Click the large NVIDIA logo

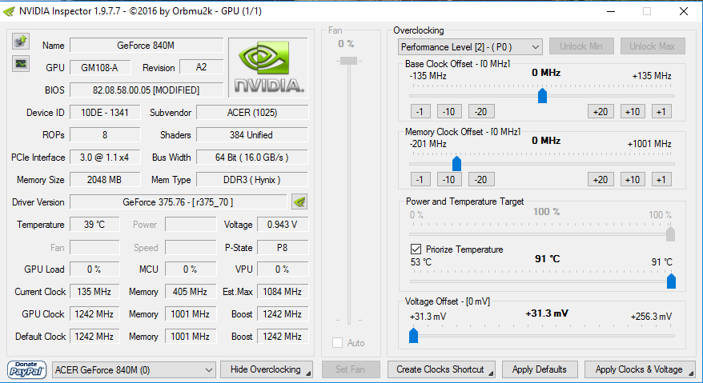(x=268, y=67)
